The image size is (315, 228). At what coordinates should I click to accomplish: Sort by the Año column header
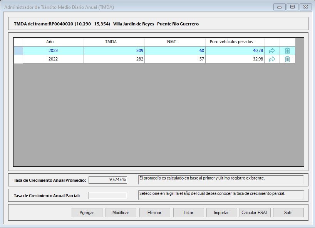tap(53, 42)
